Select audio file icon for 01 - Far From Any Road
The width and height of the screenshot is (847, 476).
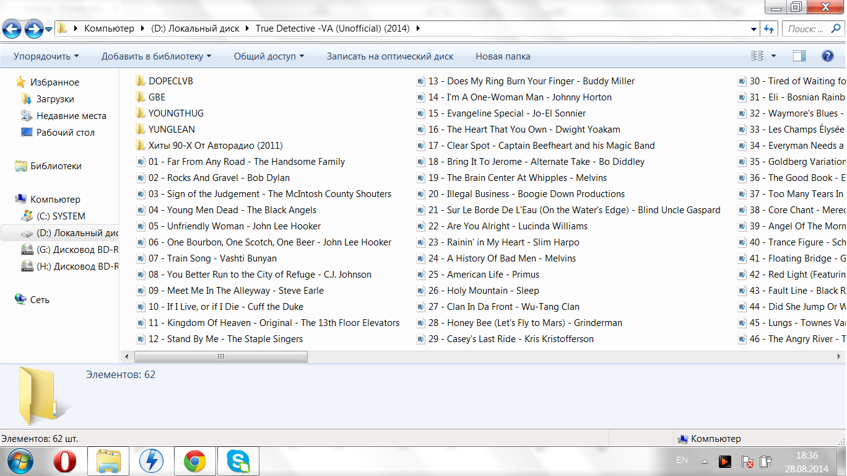(x=141, y=162)
